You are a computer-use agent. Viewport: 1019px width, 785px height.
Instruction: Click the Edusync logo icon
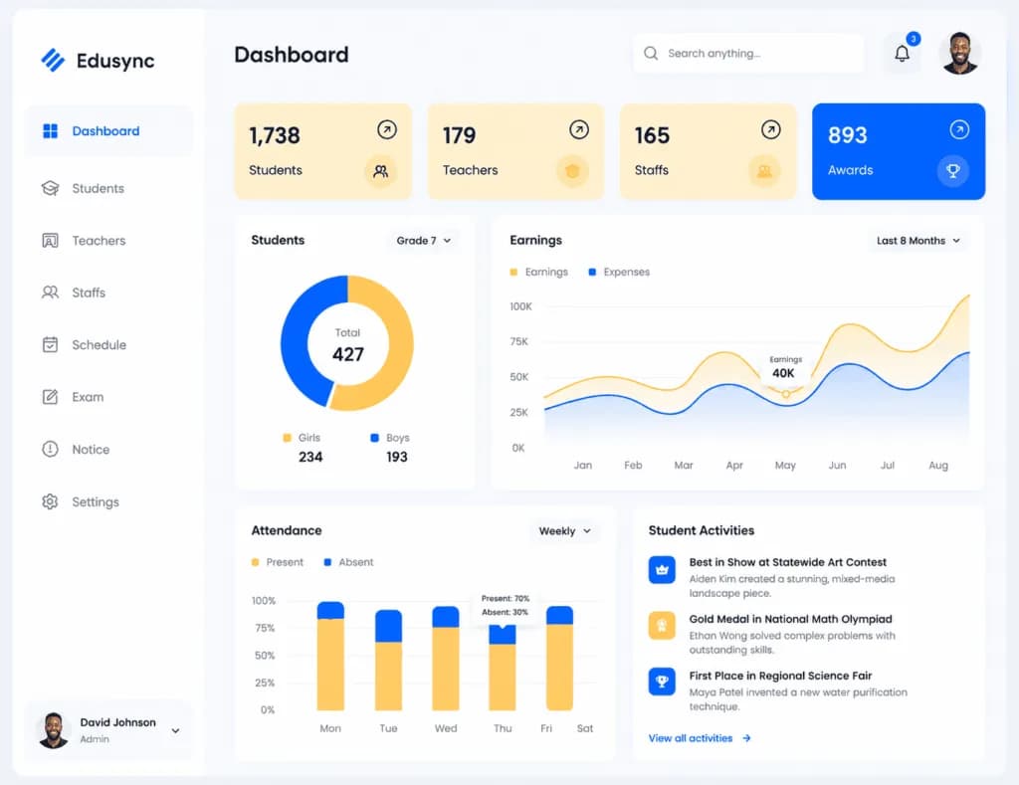(x=53, y=61)
